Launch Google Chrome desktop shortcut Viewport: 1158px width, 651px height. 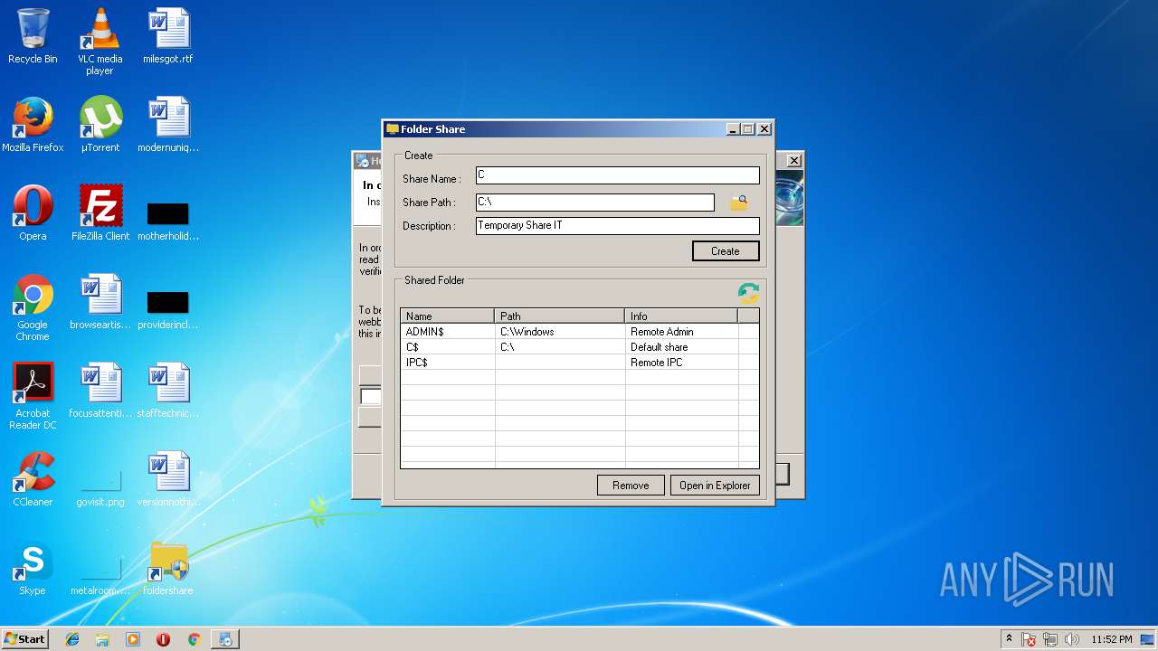[33, 307]
